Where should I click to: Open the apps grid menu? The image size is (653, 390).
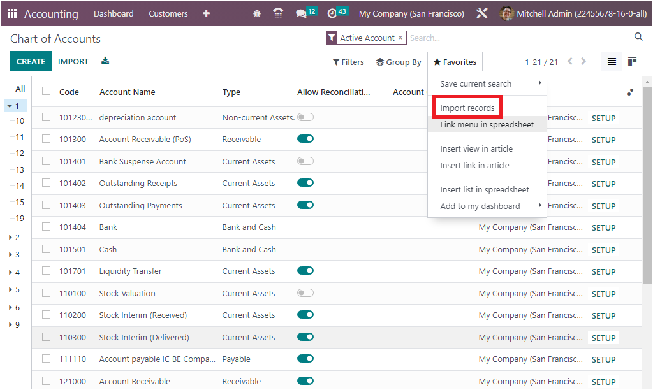pos(12,14)
